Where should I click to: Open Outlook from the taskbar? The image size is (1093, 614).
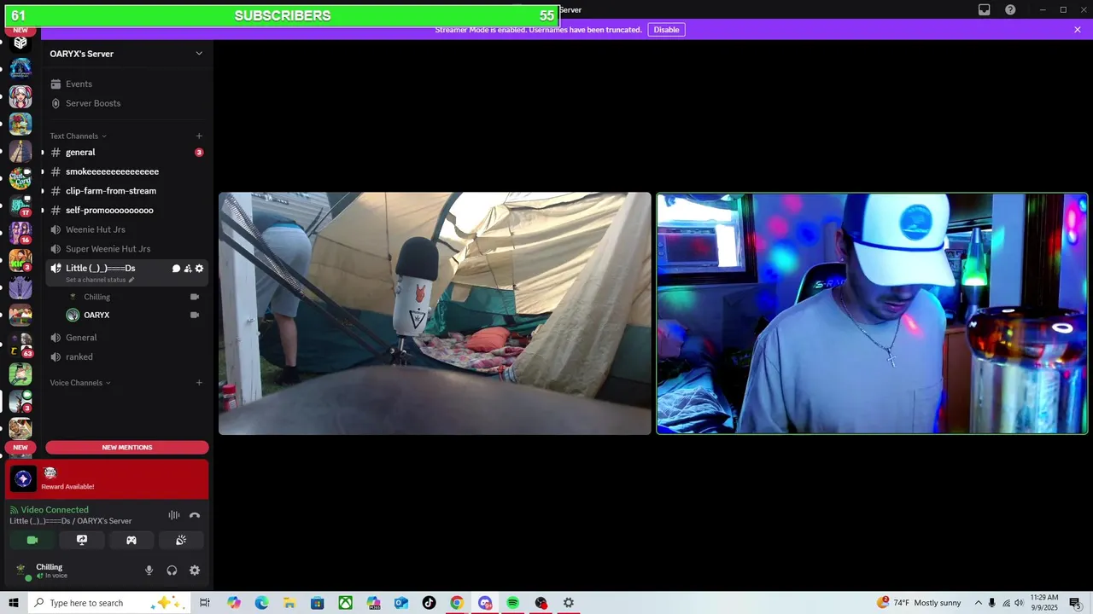401,603
